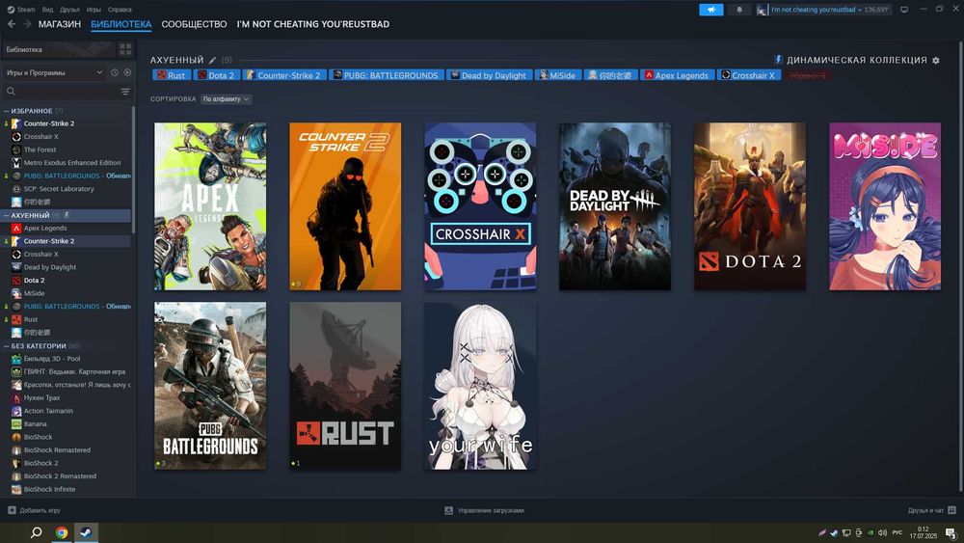Open the taskbar clock showing 0:12
Image resolution: width=964 pixels, height=543 pixels.
tap(923, 532)
